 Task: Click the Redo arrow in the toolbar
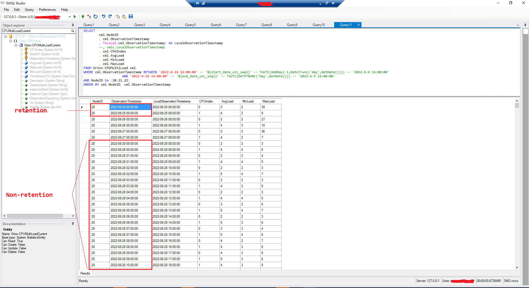tap(110, 17)
